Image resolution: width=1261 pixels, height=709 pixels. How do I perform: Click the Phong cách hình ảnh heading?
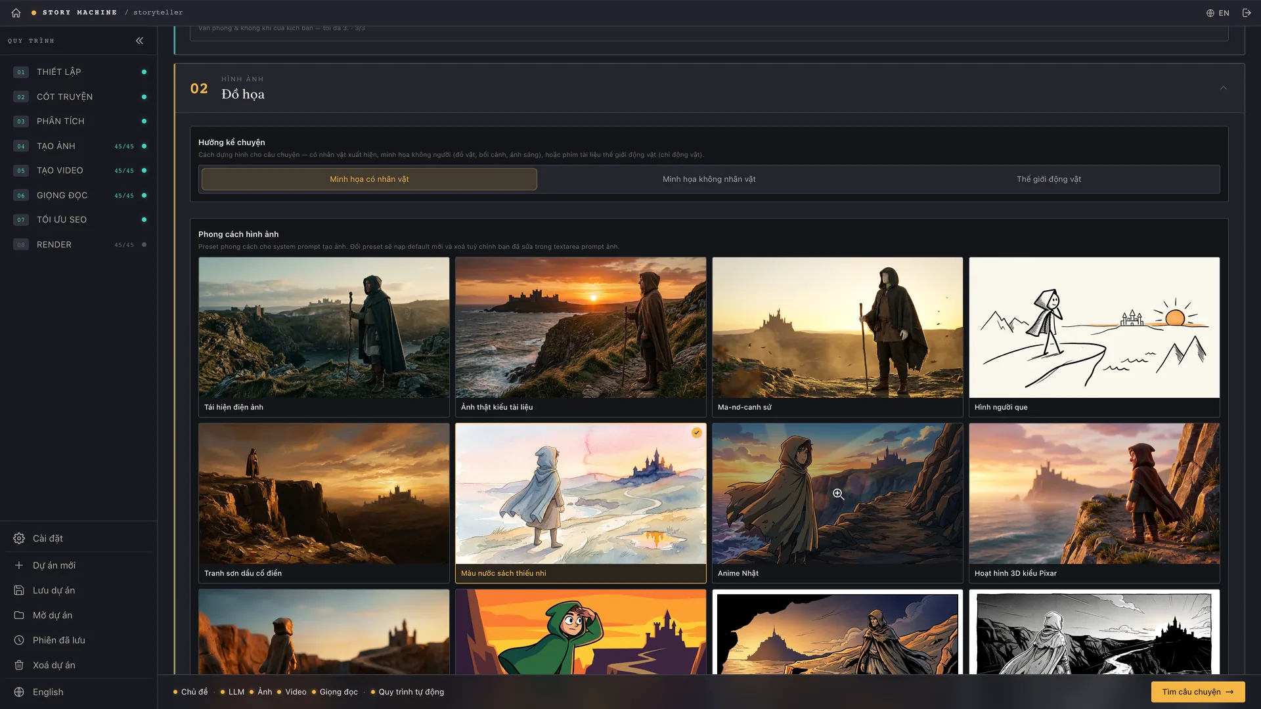coord(238,234)
